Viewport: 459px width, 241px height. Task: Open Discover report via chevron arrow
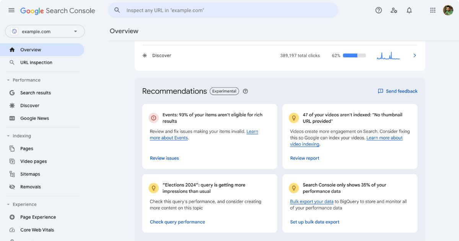[415, 55]
